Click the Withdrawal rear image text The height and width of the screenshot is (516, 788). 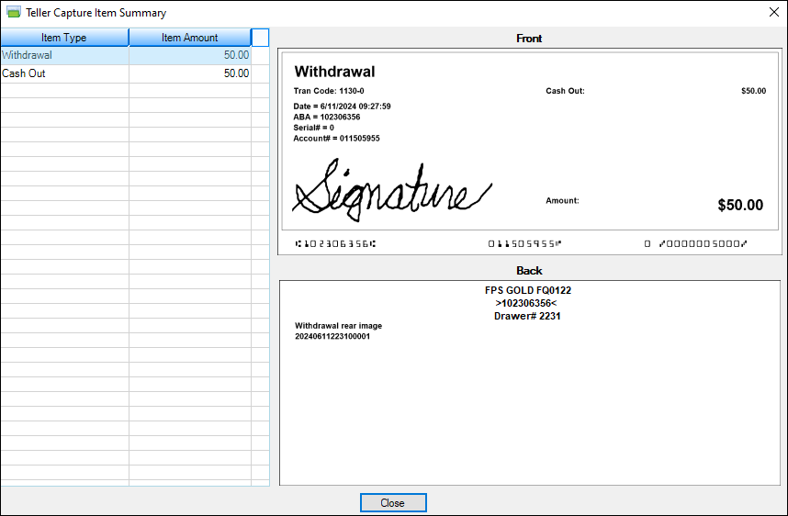coord(338,326)
